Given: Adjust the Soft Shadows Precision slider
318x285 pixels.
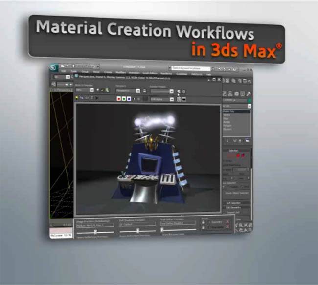Looking at the screenshot, I should 137,230.
